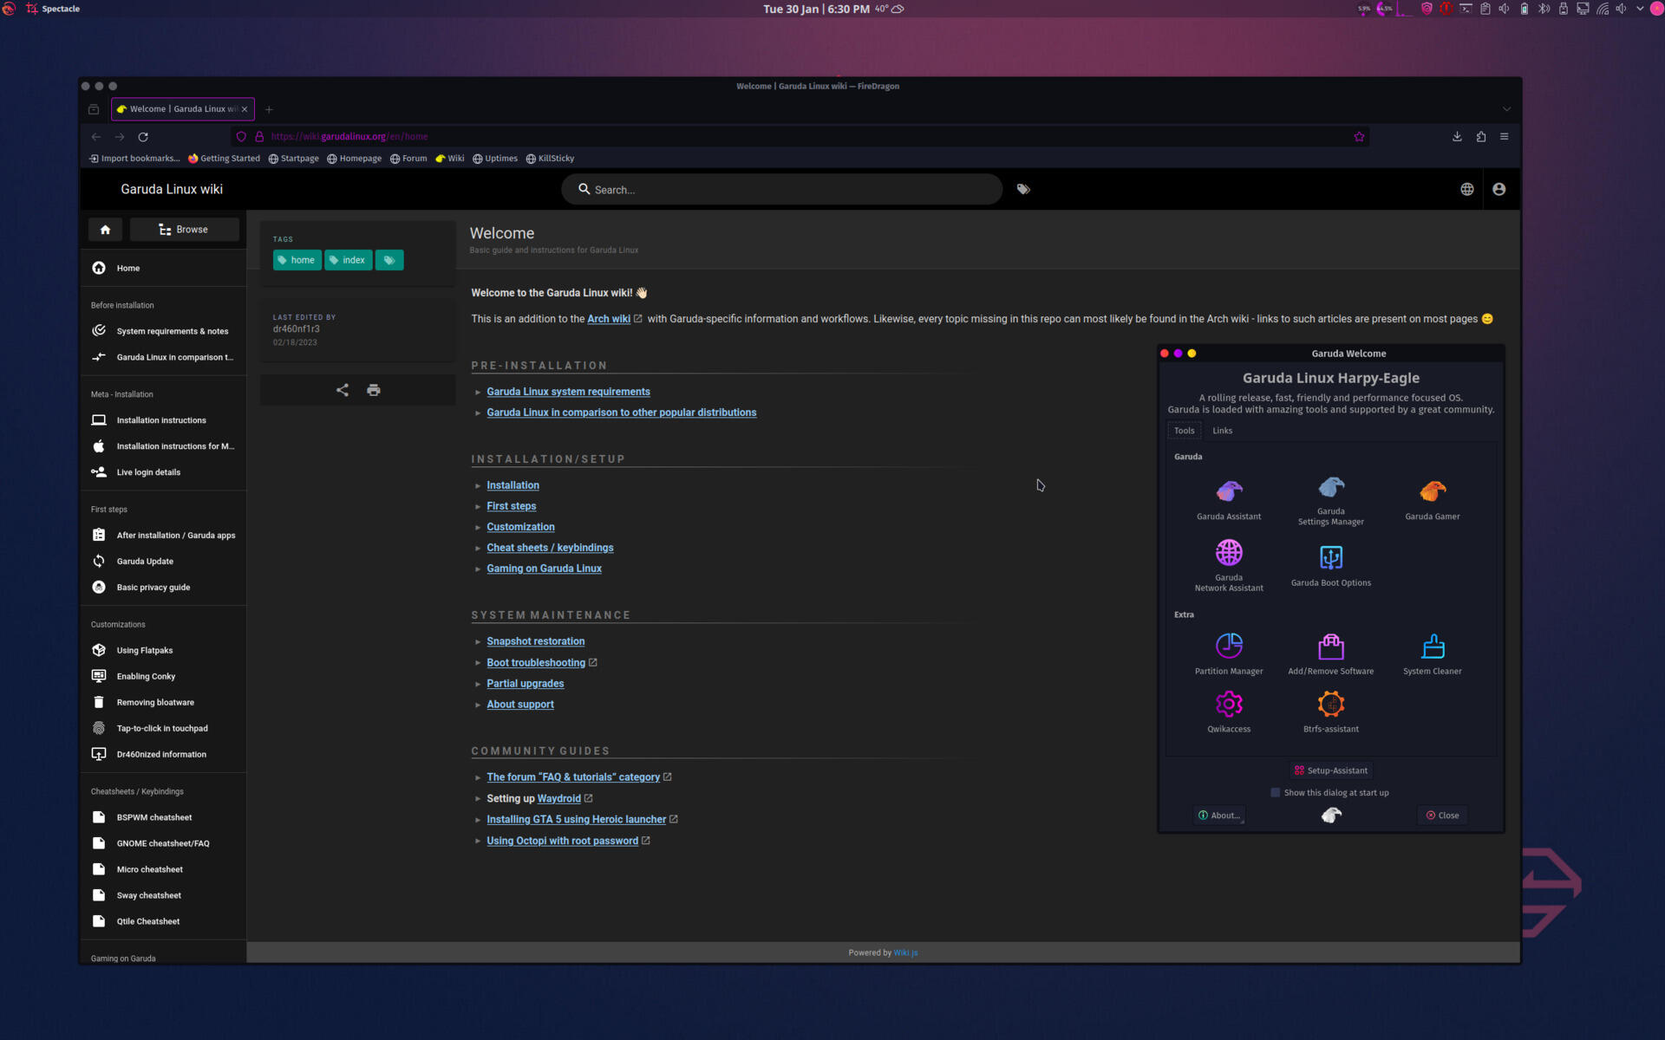Select Tools tab in Garuda Welcome
Viewport: 1665px width, 1040px height.
pos(1184,431)
